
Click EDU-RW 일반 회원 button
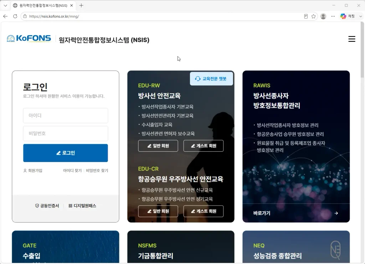(158, 146)
